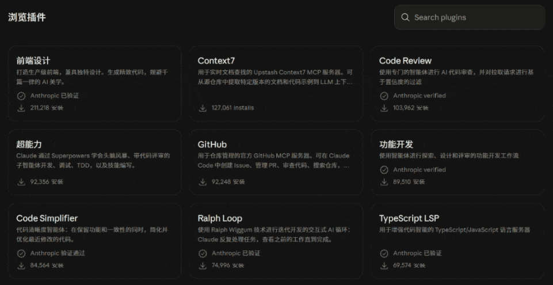Click the download icon beside 103,962 安装
Image resolution: width=553 pixels, height=285 pixels.
click(384, 108)
